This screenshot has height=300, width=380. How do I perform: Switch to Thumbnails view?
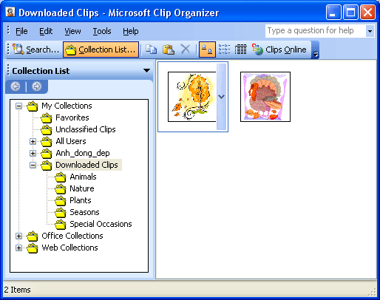click(207, 50)
